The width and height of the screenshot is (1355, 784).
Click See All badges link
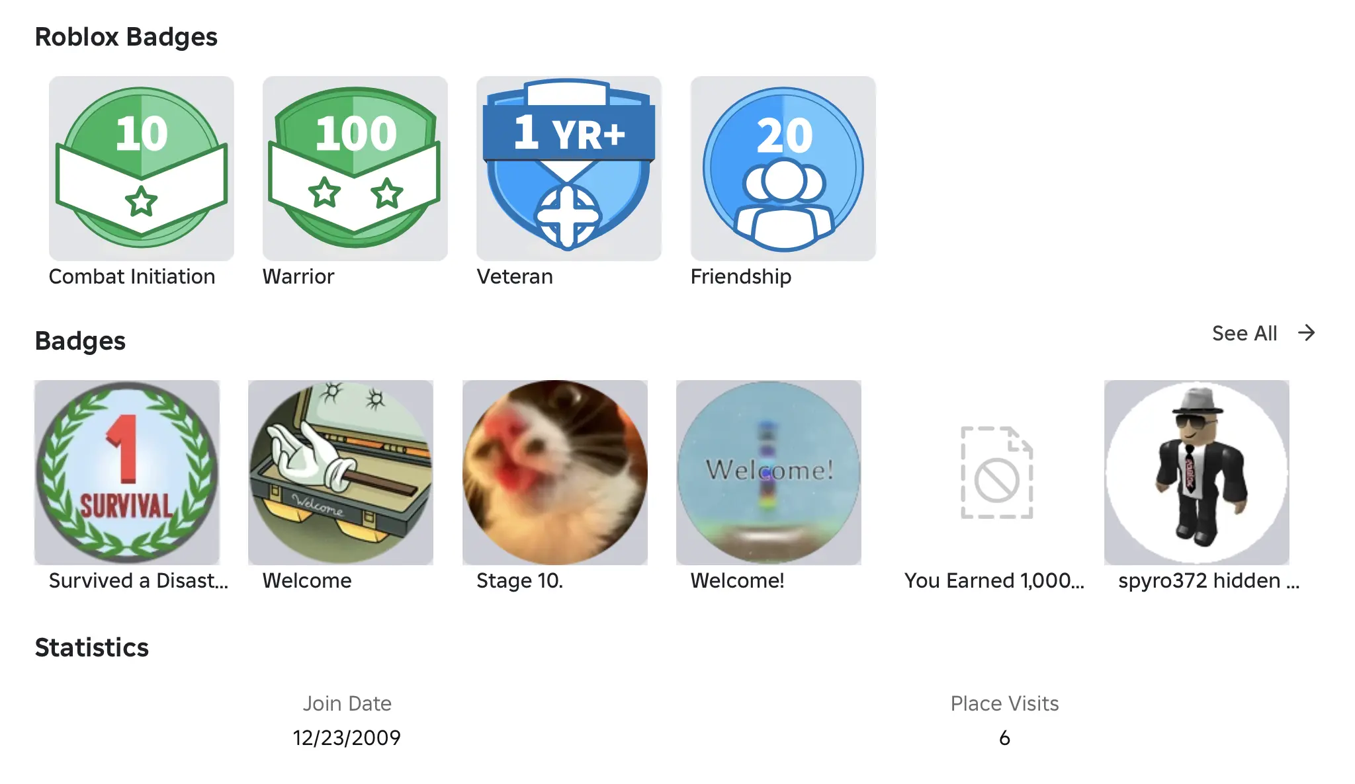(1245, 333)
